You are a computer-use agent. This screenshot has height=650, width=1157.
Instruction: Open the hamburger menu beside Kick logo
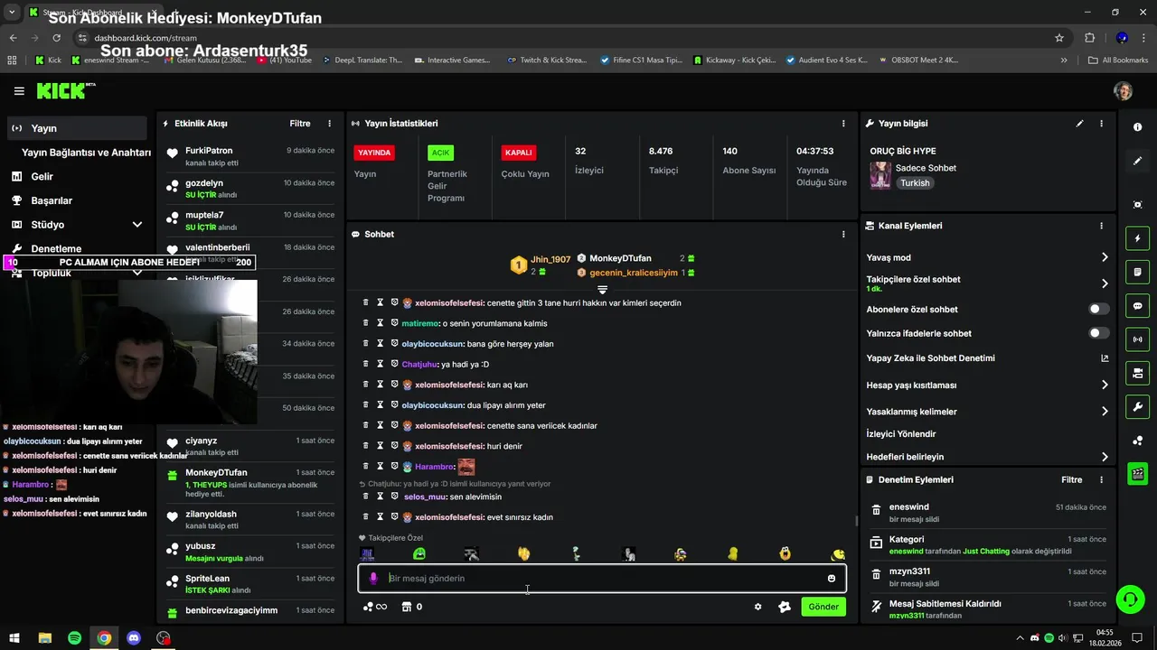pyautogui.click(x=19, y=91)
